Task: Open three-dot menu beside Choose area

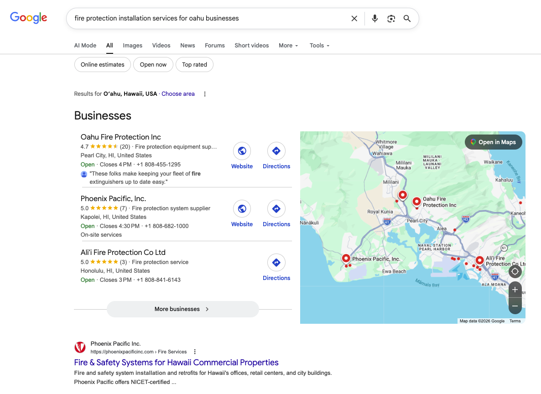Action: tap(205, 94)
